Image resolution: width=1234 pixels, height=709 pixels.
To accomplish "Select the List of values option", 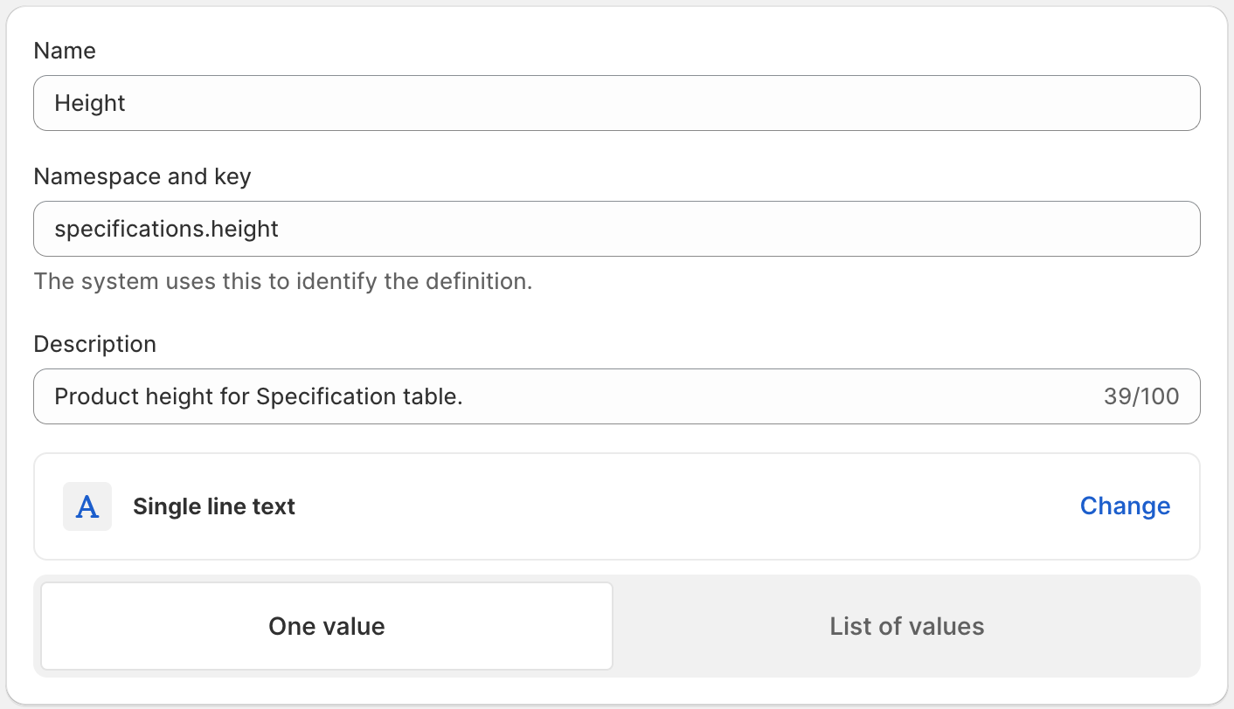I will (907, 626).
